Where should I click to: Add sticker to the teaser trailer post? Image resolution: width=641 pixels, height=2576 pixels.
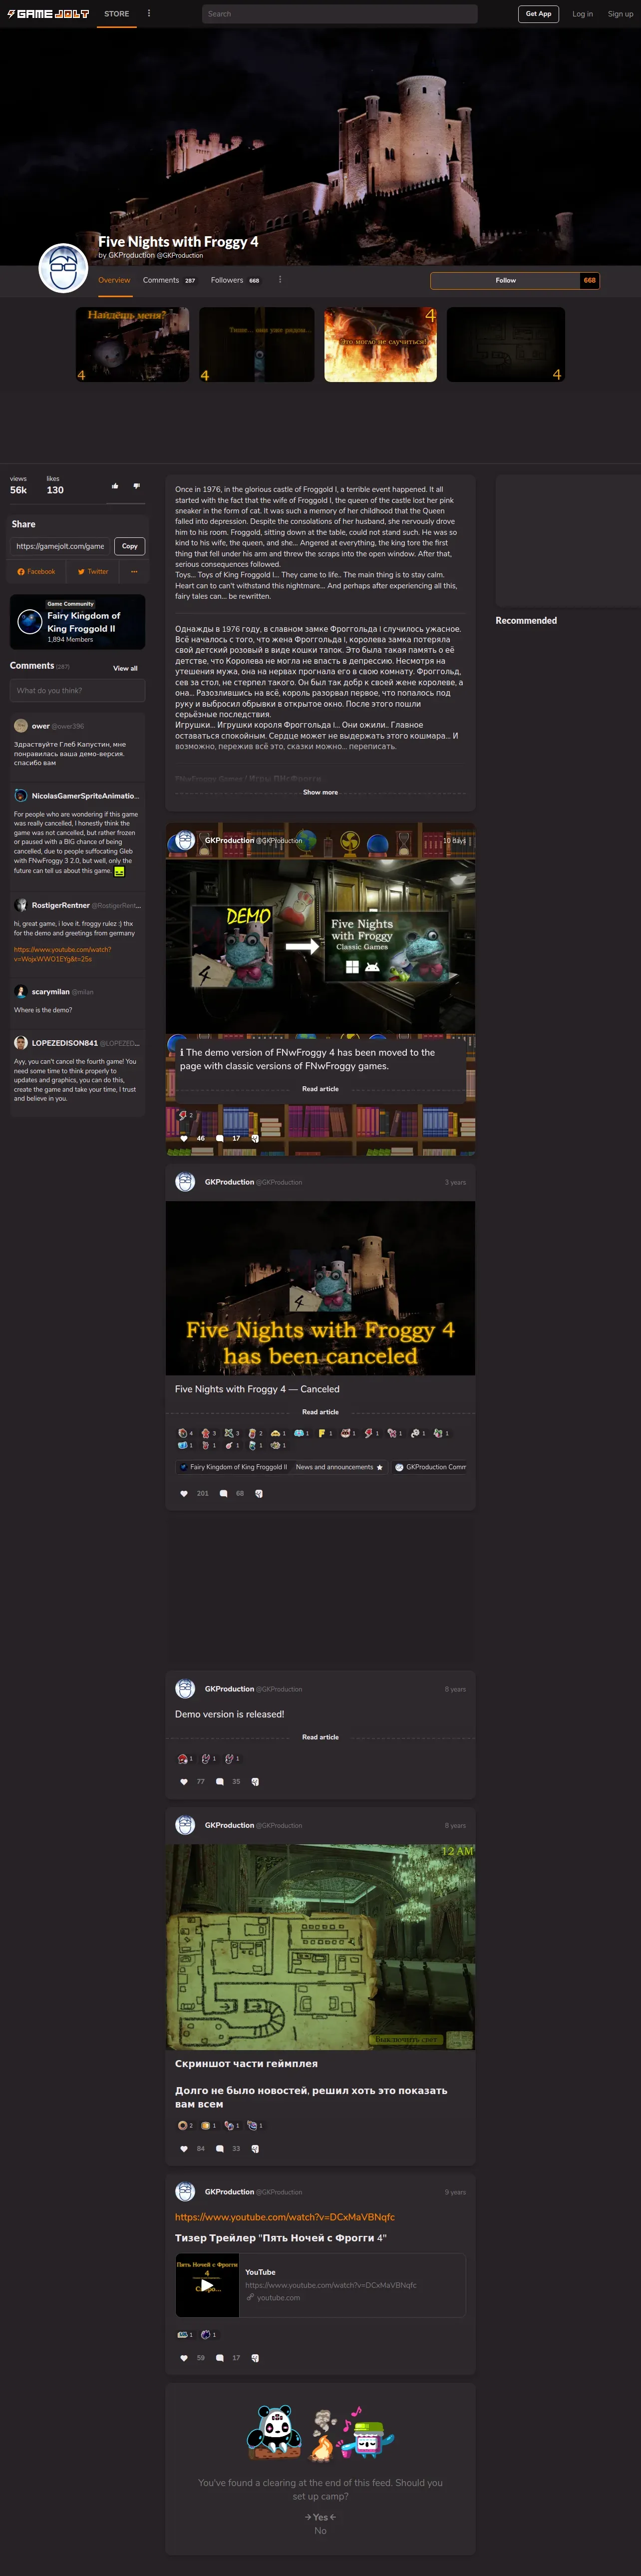pyautogui.click(x=255, y=2357)
